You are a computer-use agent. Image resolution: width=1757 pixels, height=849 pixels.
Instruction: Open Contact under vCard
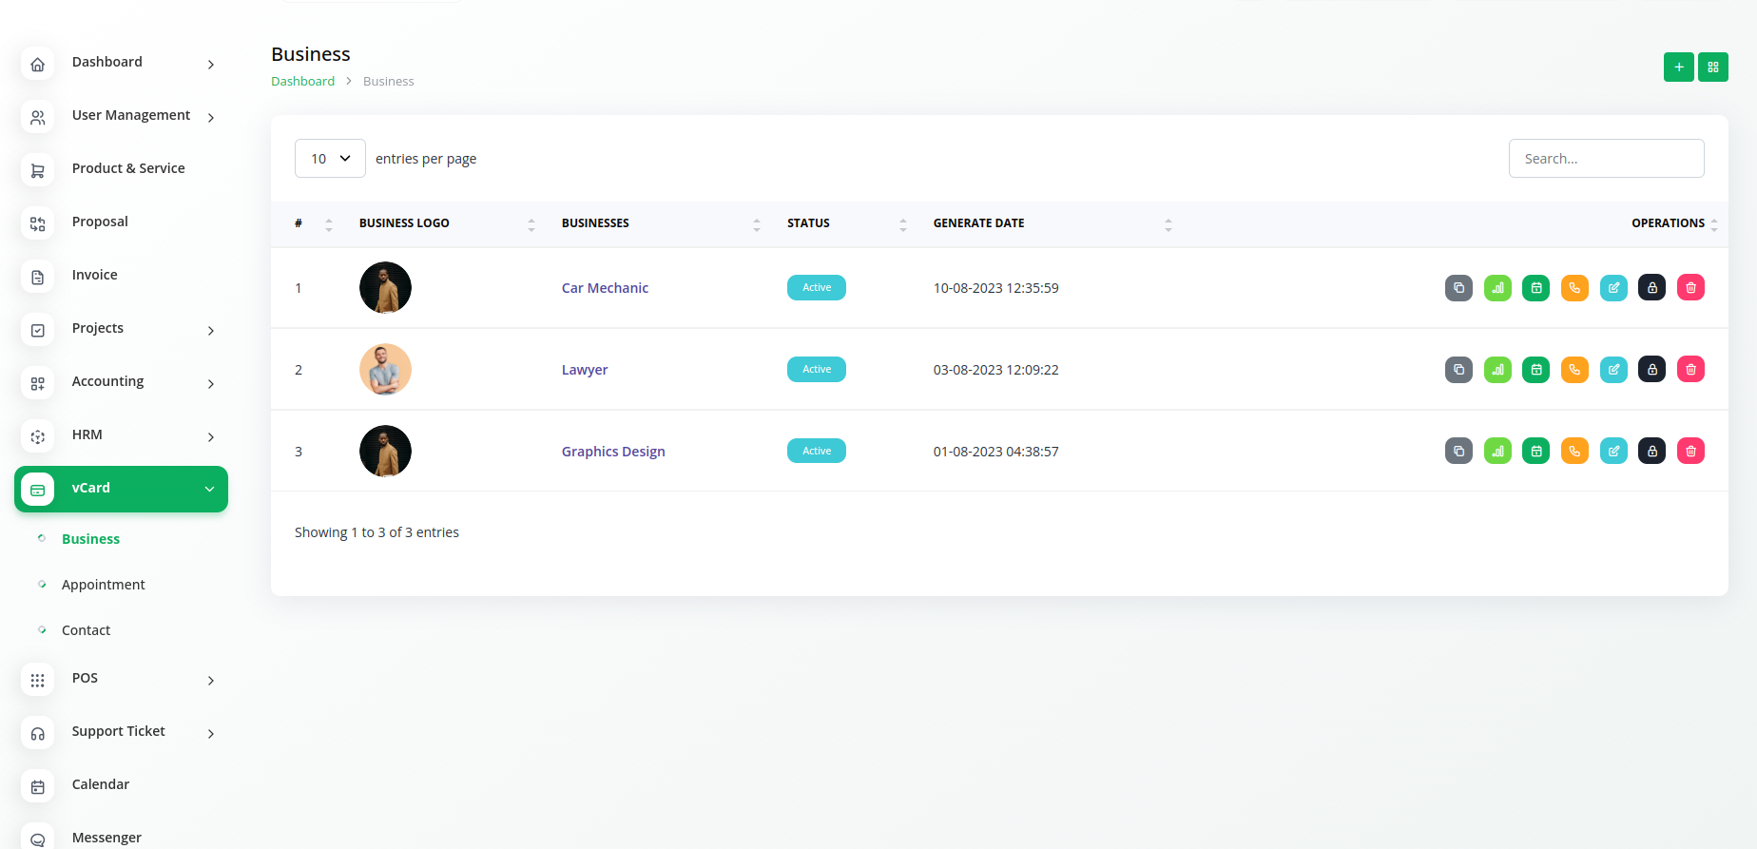87,630
